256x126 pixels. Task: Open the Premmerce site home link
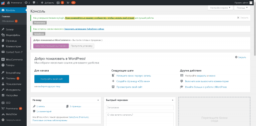pos(15,3)
